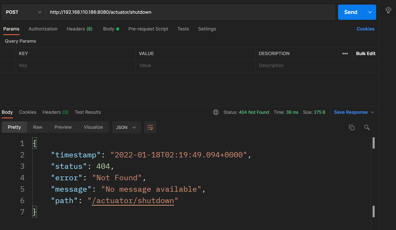The image size is (396, 230).
Task: Click the lightbulb icon in the right sidebar
Action: tap(388, 10)
